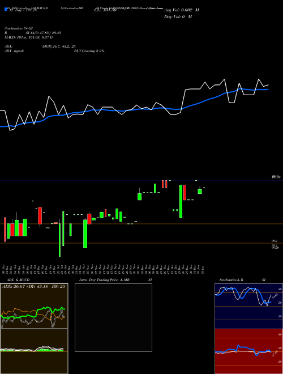
Task: Click the tall red candlestick at the chart start
Action: 5,229
